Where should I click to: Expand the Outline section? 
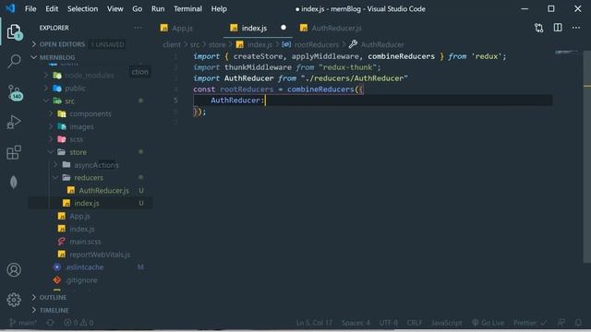tap(90, 297)
